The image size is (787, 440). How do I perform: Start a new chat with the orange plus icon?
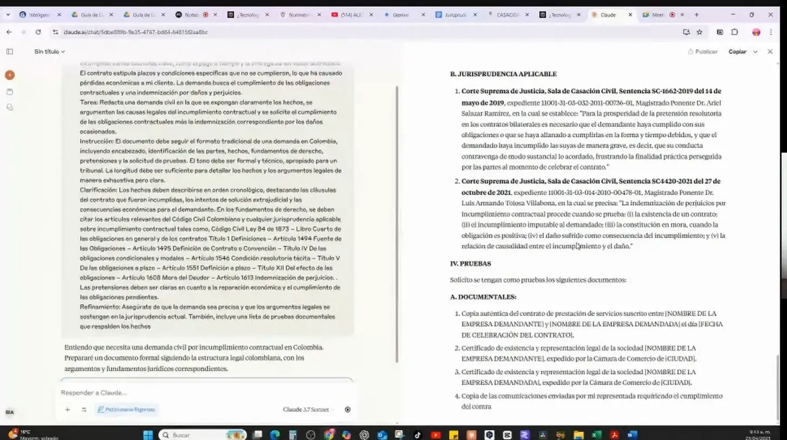9,75
